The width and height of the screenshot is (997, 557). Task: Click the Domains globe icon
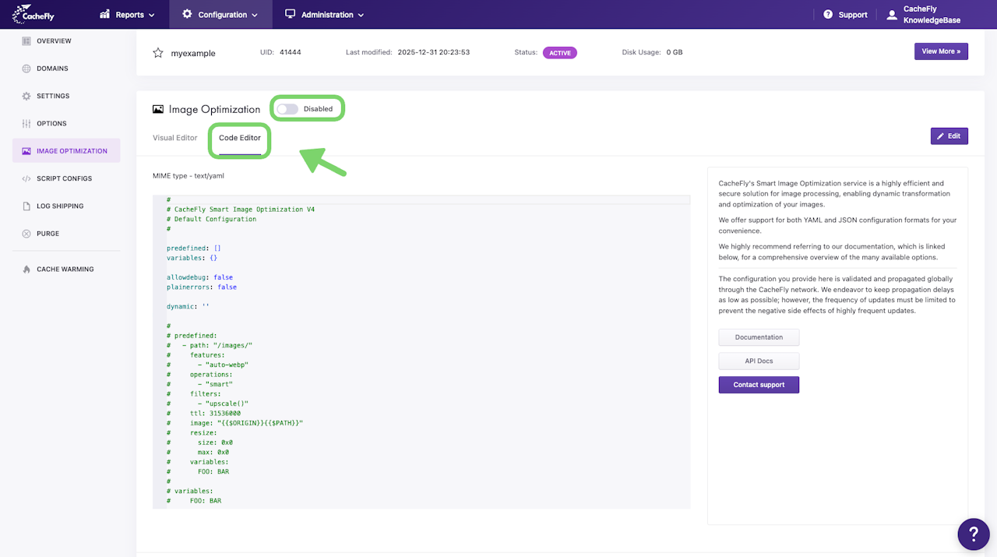click(x=26, y=69)
